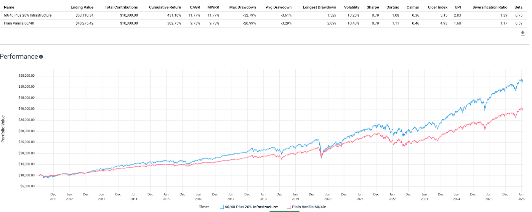The width and height of the screenshot is (532, 212).
Task: Click the Performance section heading
Action: coord(19,56)
